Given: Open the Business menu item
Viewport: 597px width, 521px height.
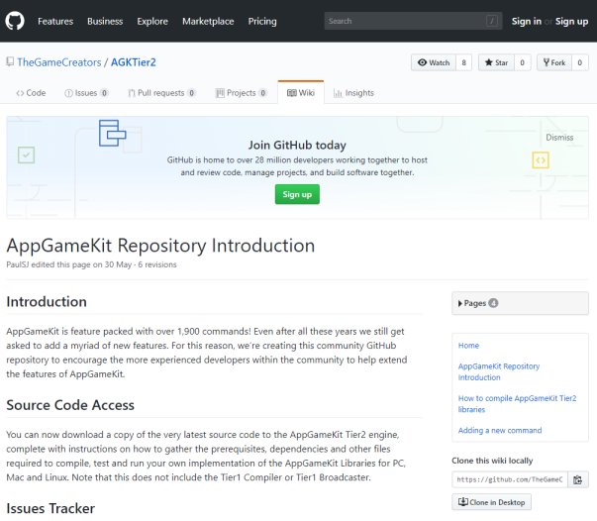Looking at the screenshot, I should (x=105, y=22).
